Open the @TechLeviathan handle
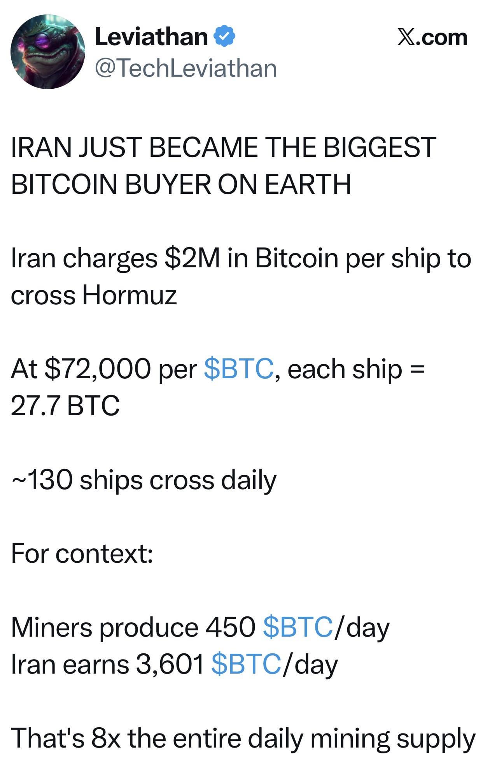The height and width of the screenshot is (767, 490). (185, 68)
